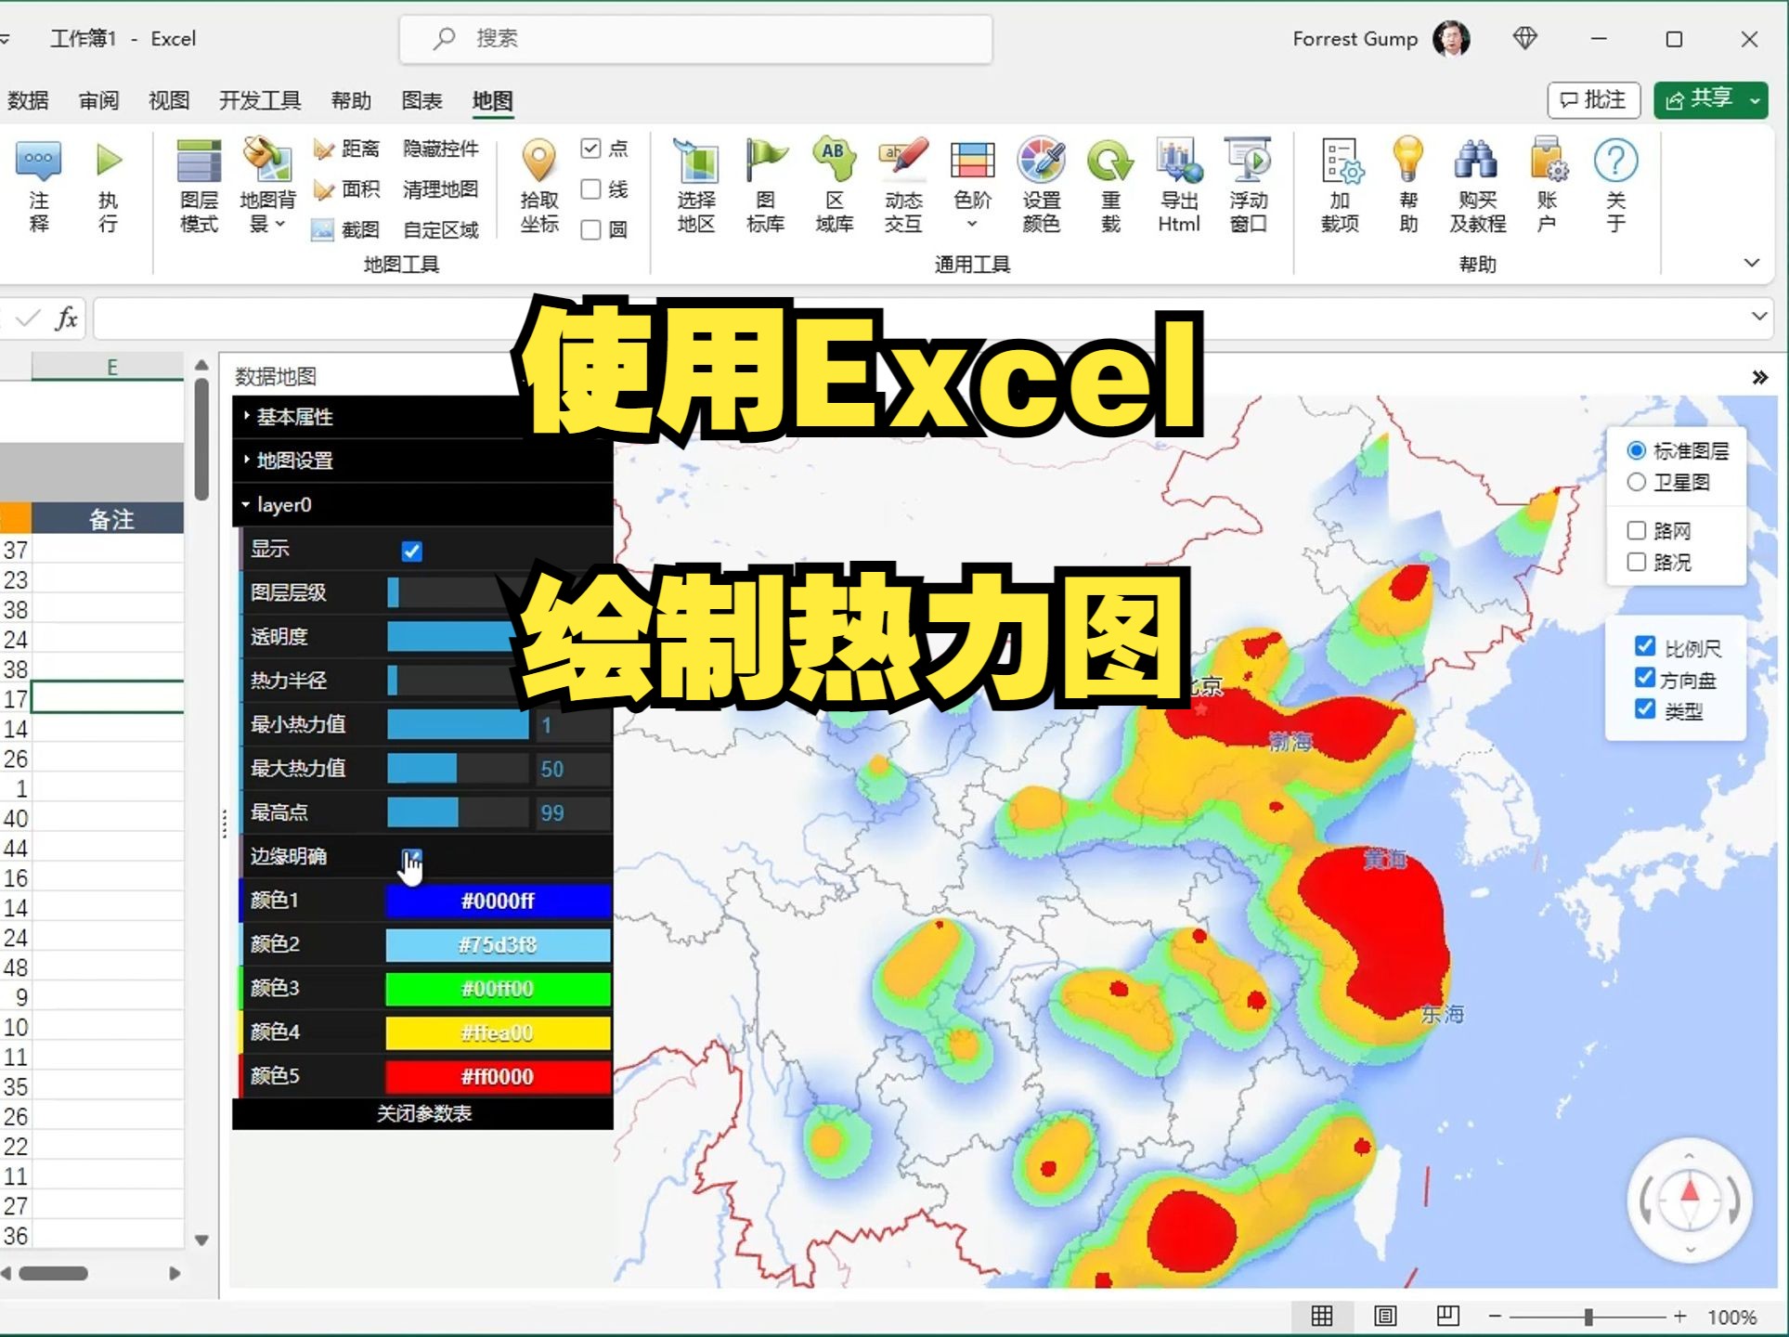1789x1337 pixels.
Task: Select the 面积 area measure tool
Action: [x=346, y=189]
